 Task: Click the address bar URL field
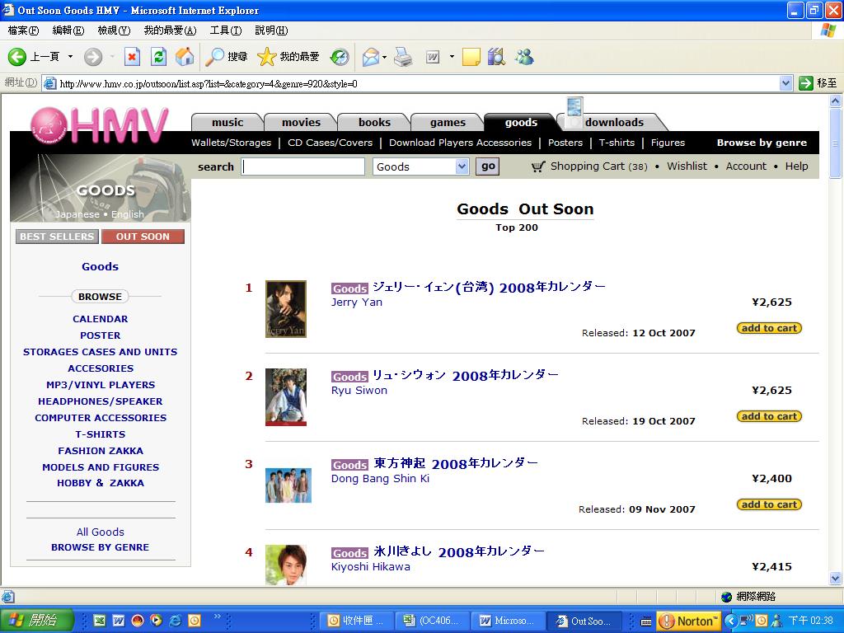point(412,83)
